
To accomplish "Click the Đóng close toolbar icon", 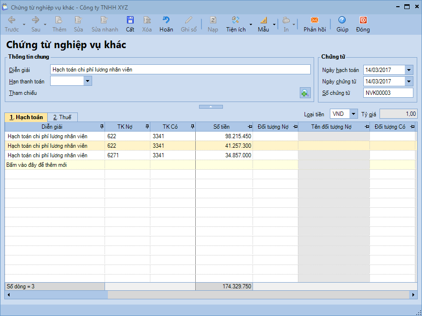I will pos(363,20).
